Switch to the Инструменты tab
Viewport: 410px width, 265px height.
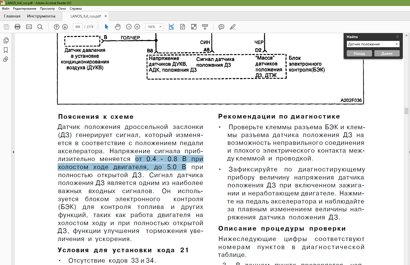tap(41, 16)
